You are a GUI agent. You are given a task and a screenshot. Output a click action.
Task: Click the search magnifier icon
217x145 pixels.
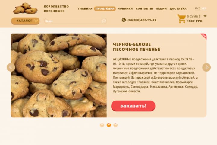[x=104, y=21]
